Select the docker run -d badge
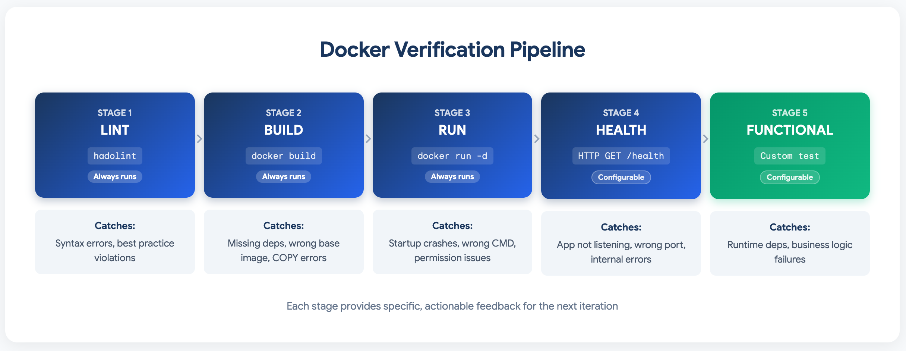This screenshot has width=906, height=351. tap(452, 156)
